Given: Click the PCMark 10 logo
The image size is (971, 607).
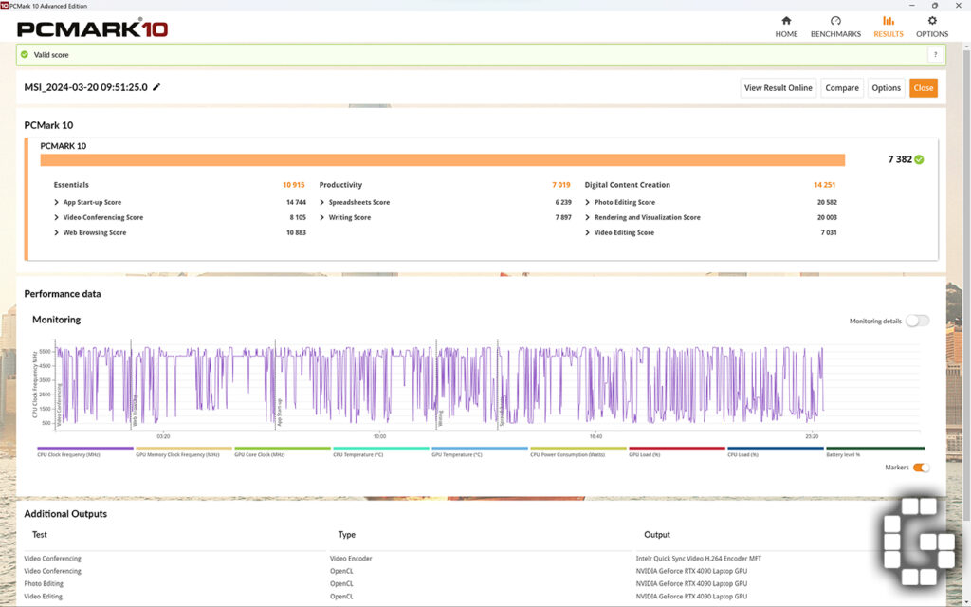Looking at the screenshot, I should point(92,28).
